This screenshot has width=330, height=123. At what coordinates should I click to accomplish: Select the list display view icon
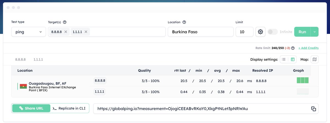pos(284,59)
